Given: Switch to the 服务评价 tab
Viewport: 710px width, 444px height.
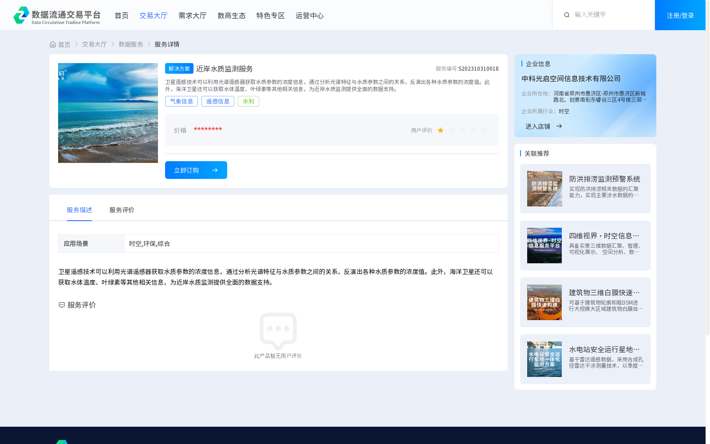Looking at the screenshot, I should point(122,210).
